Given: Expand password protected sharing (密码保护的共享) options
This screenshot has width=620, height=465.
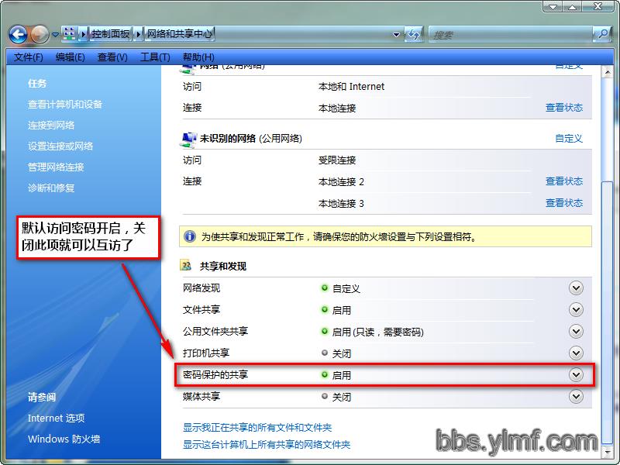Looking at the screenshot, I should (x=576, y=374).
